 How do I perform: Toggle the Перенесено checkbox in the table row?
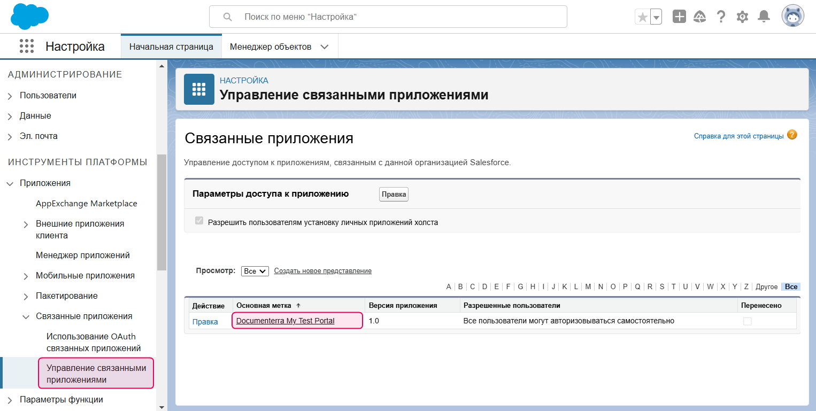point(747,321)
